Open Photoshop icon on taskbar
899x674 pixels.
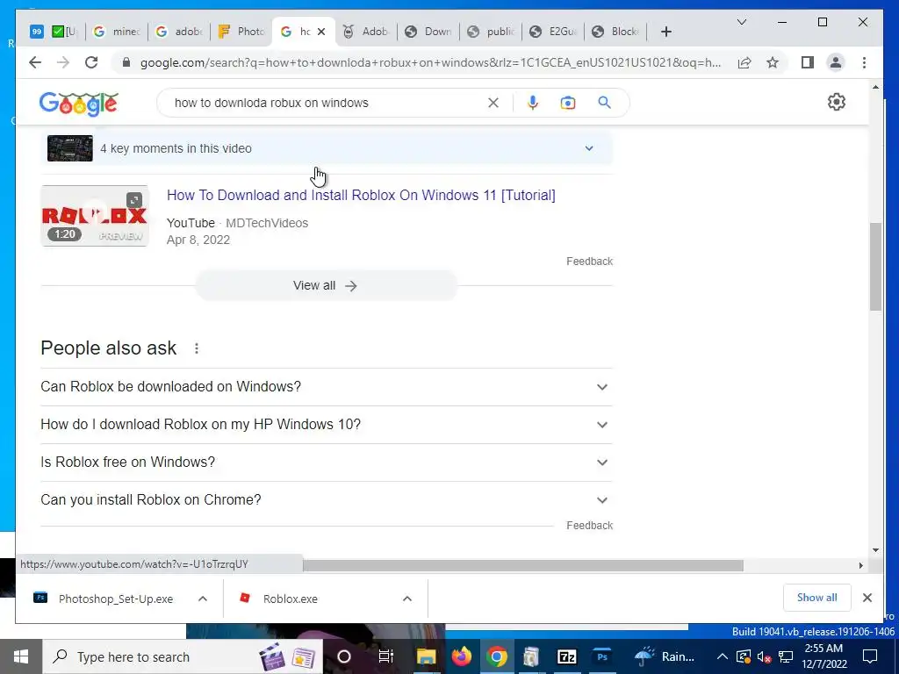tap(602, 656)
